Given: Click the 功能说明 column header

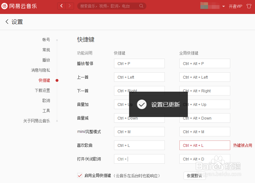Looking at the screenshot, I should click(x=85, y=53).
